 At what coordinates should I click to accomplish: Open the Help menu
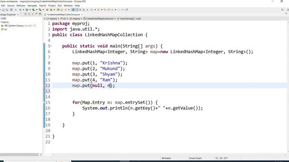point(77,5)
